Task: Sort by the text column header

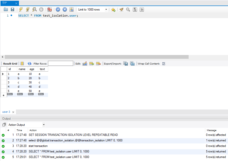Action: pos(43,69)
